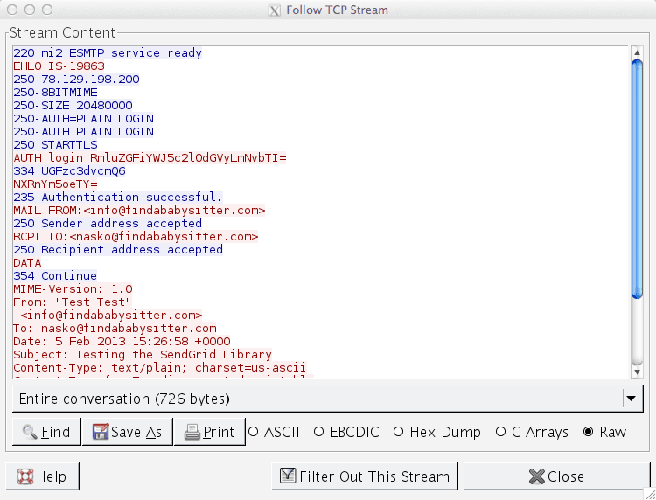Click the '354 Continue' line
The image size is (656, 500).
pos(55,276)
